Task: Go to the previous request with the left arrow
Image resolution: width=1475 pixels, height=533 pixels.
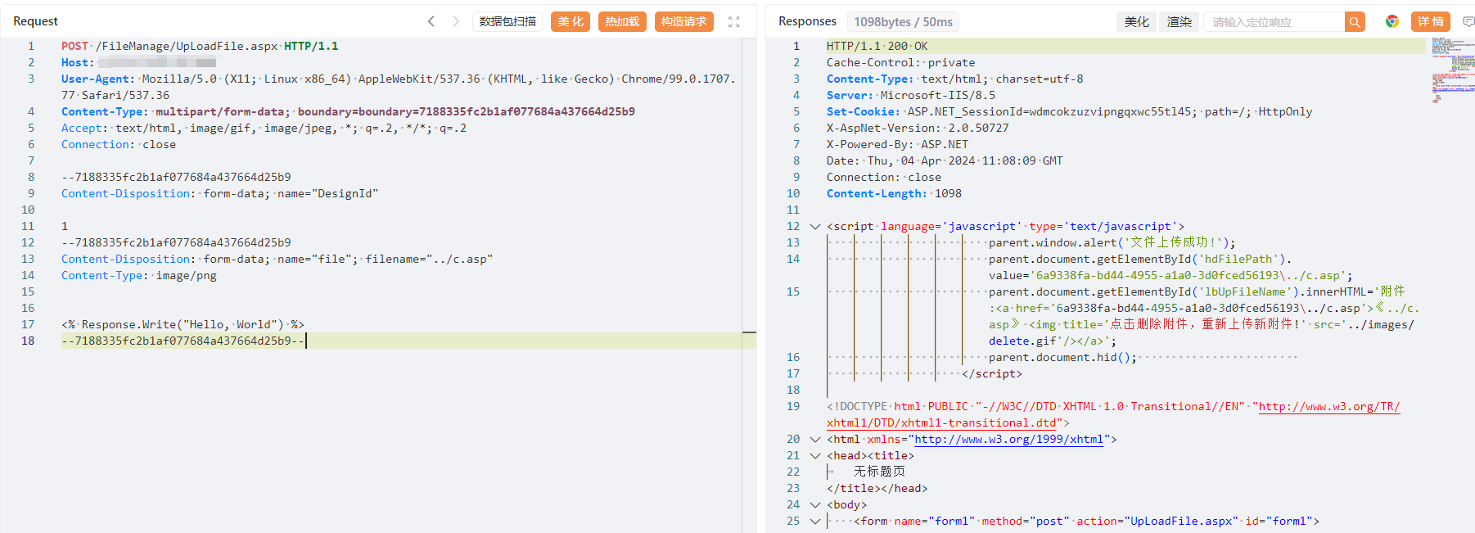Action: click(x=431, y=21)
